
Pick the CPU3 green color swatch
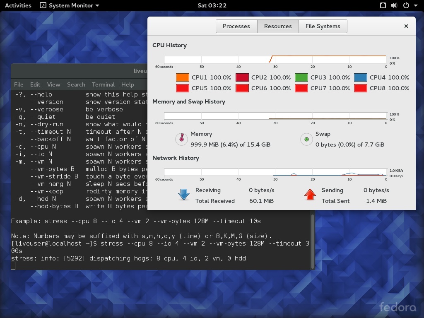tap(301, 77)
